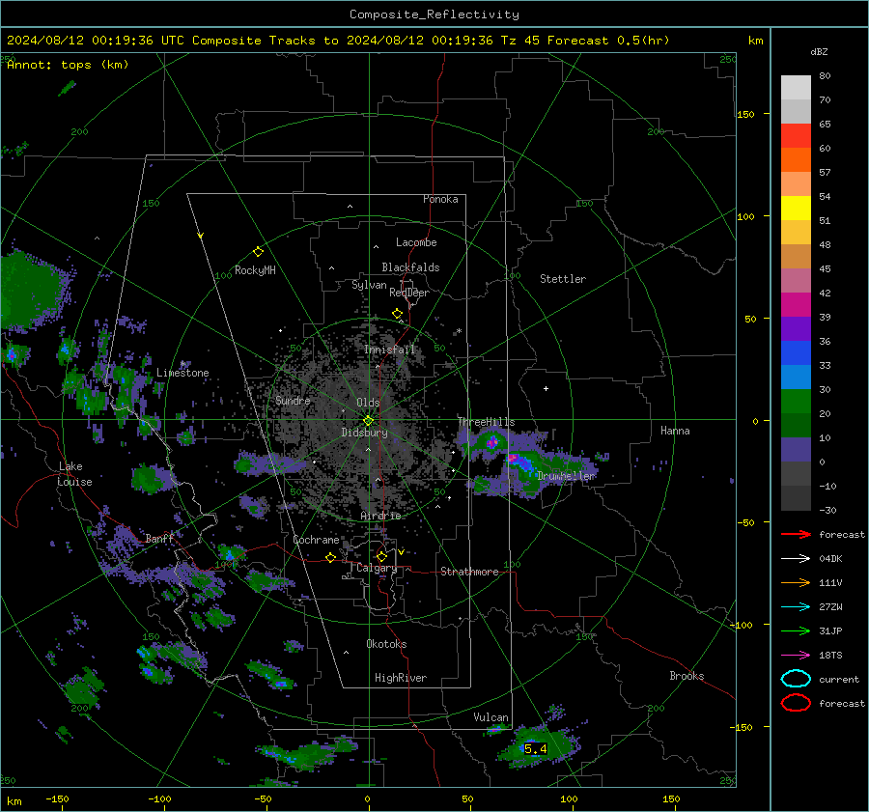Click the cyan 'current' ellipse icon
869x812 pixels.
click(x=796, y=679)
